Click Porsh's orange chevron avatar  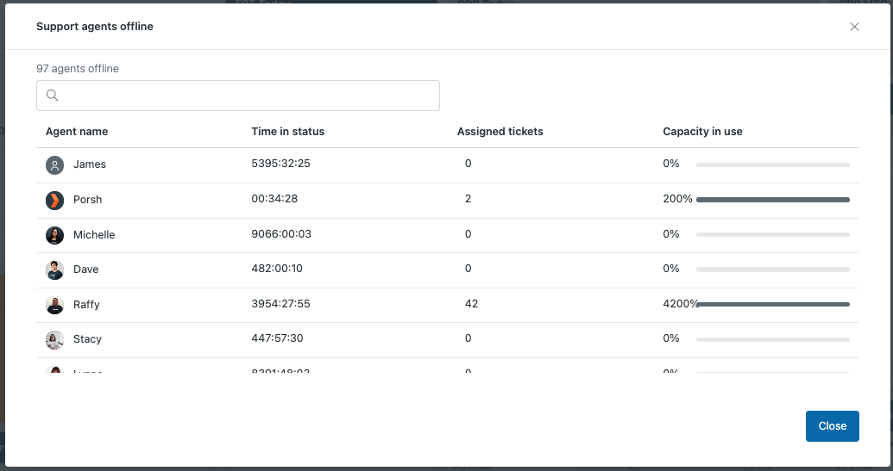pyautogui.click(x=54, y=200)
